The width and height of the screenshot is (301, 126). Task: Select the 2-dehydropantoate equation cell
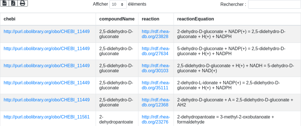click(226, 119)
